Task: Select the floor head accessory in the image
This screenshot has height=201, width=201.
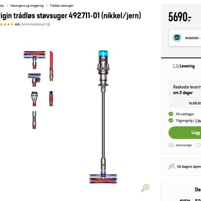Action: pos(34,60)
